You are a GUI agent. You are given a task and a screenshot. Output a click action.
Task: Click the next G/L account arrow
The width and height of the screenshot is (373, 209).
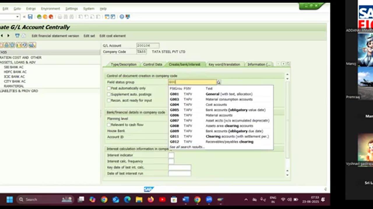(x=8, y=36)
